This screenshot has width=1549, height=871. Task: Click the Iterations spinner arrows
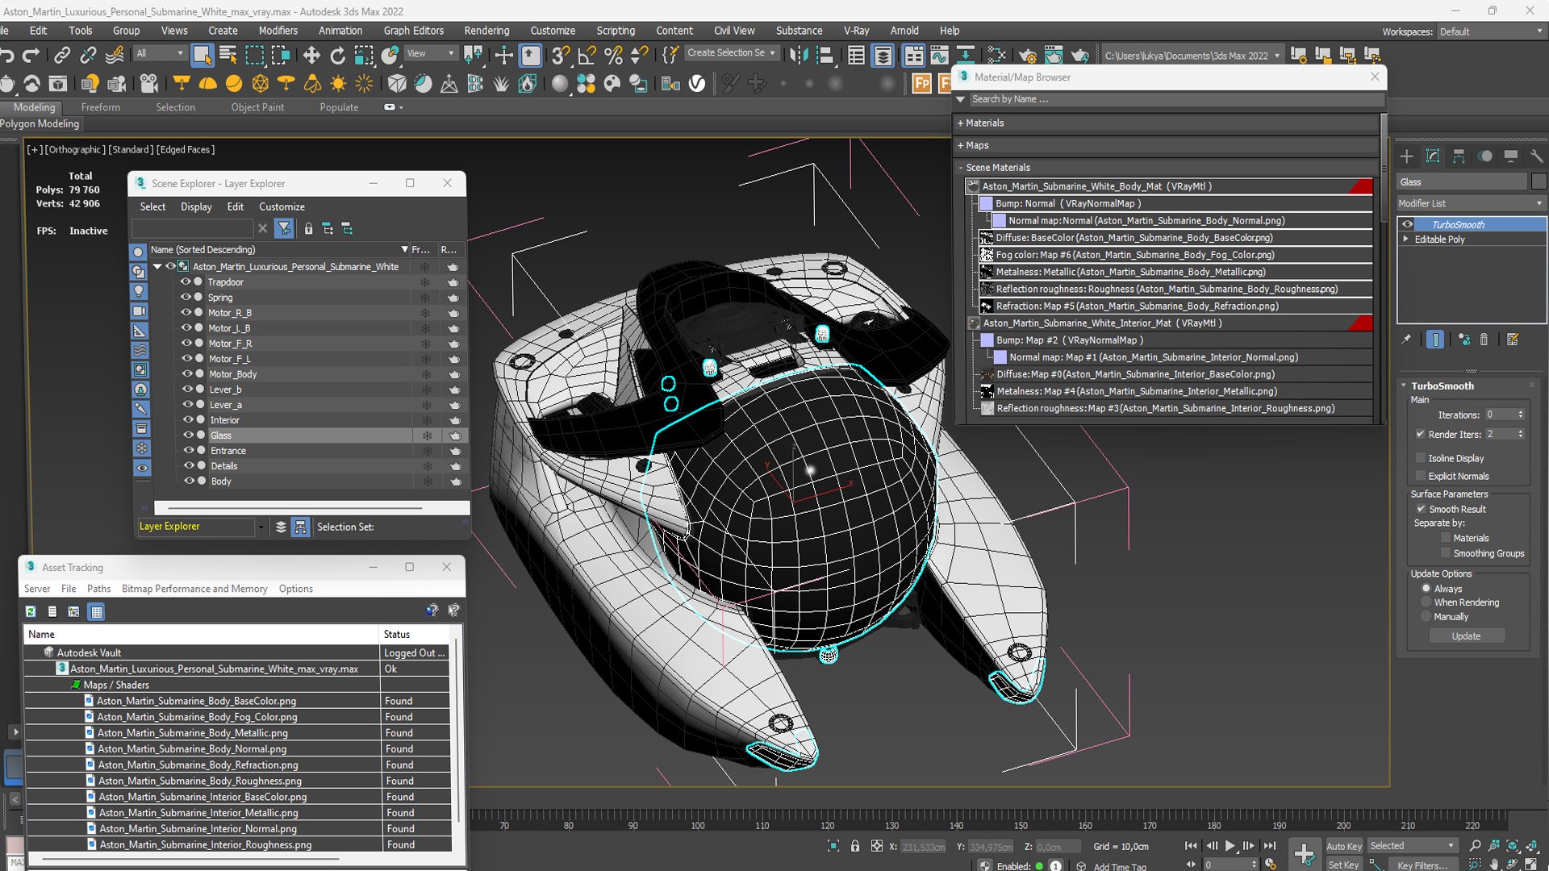pyautogui.click(x=1521, y=415)
